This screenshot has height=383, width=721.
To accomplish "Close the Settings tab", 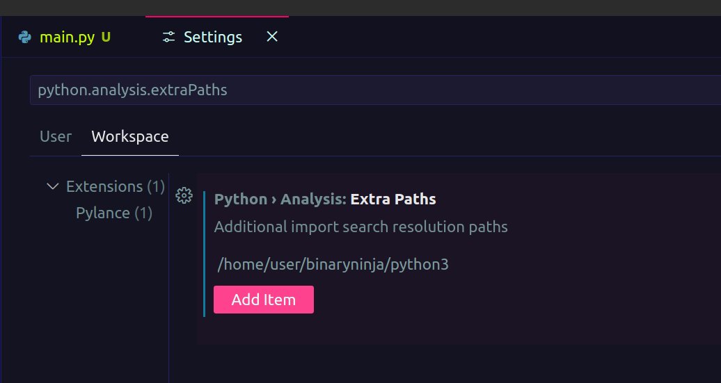I will 272,37.
